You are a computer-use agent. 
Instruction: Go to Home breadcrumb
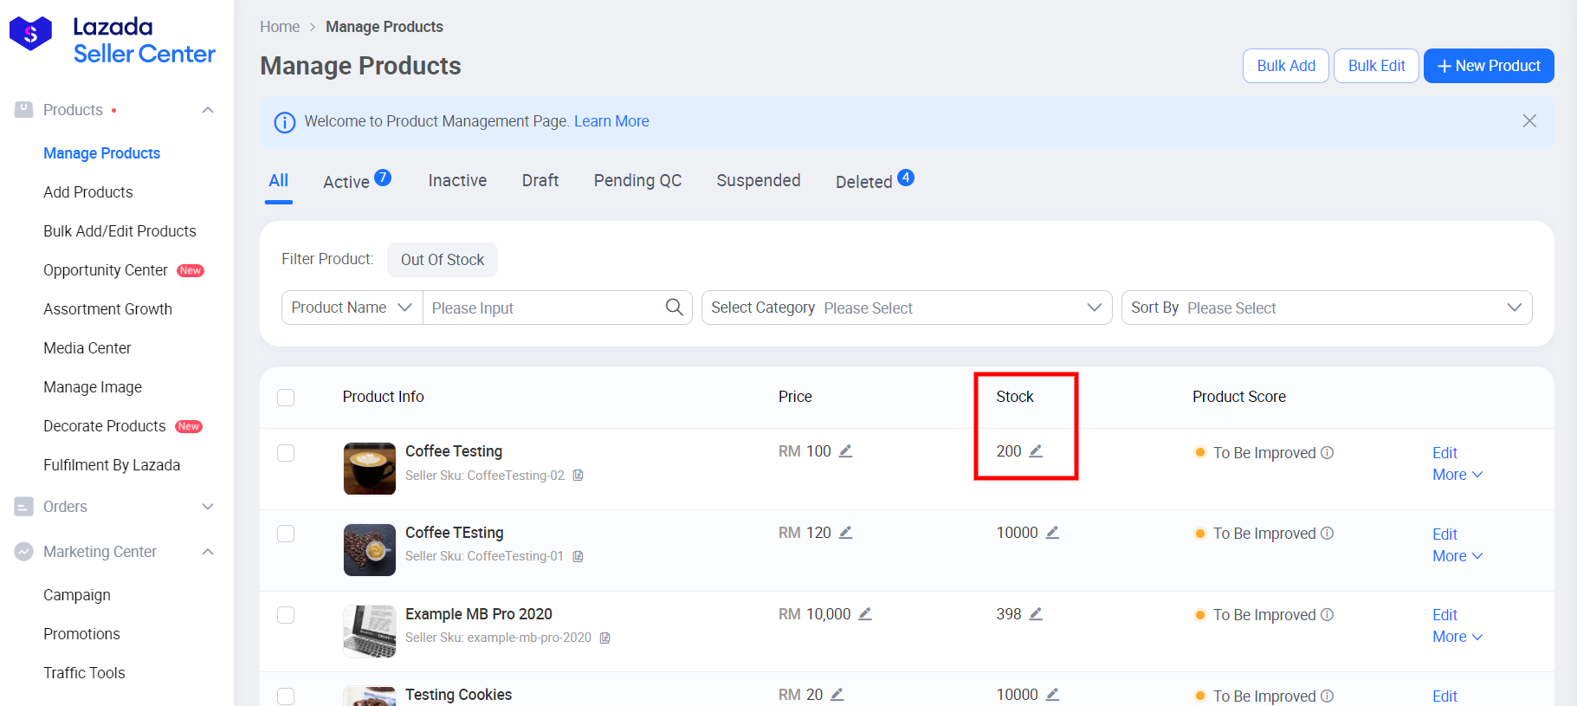coord(280,27)
